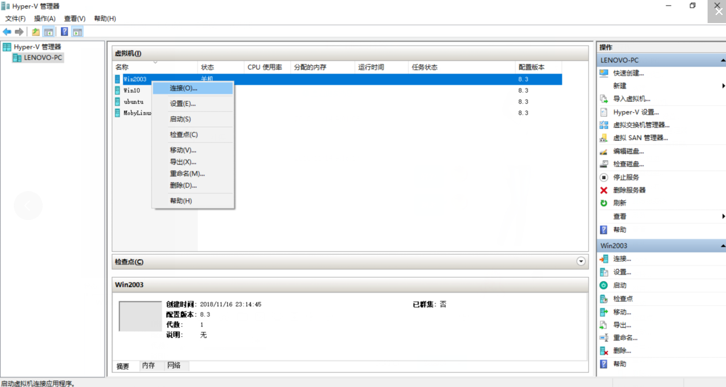Click the Win10 VM icon in list
Image resolution: width=726 pixels, height=387 pixels.
point(118,90)
